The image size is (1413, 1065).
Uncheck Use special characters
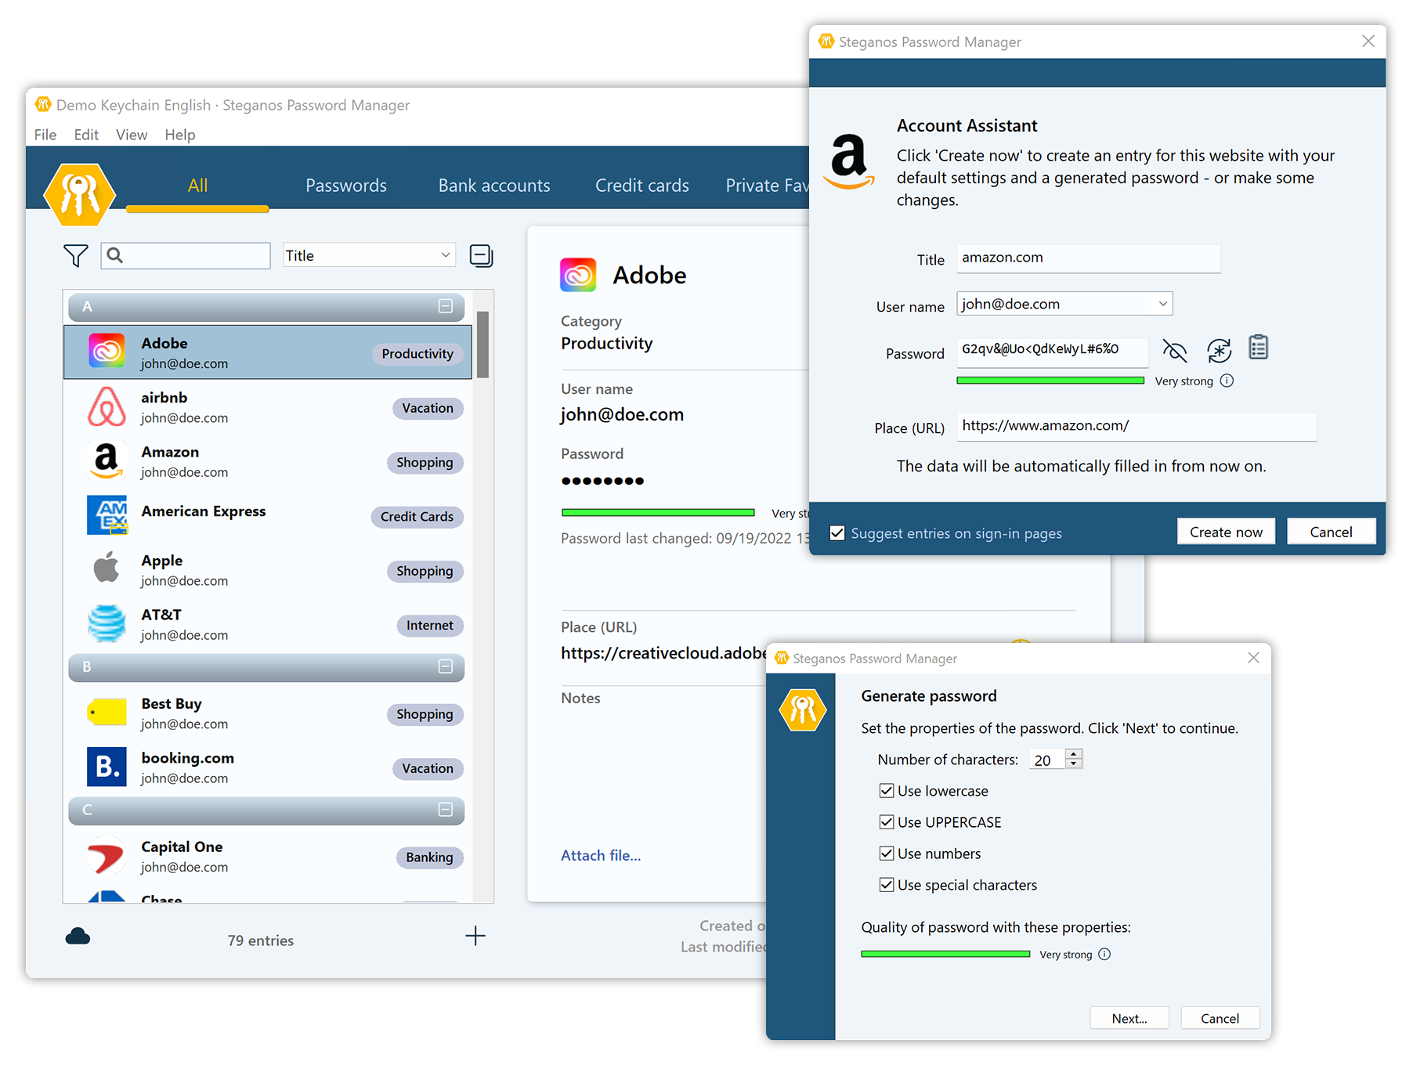pyautogui.click(x=887, y=885)
